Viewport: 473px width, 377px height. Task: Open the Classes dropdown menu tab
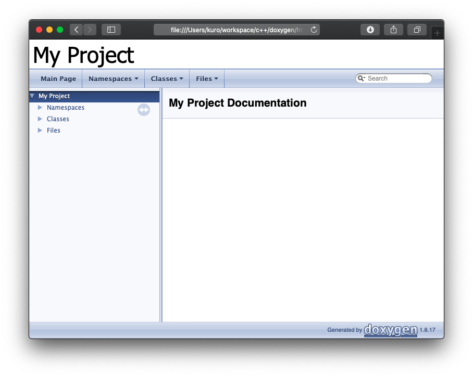pyautogui.click(x=167, y=79)
